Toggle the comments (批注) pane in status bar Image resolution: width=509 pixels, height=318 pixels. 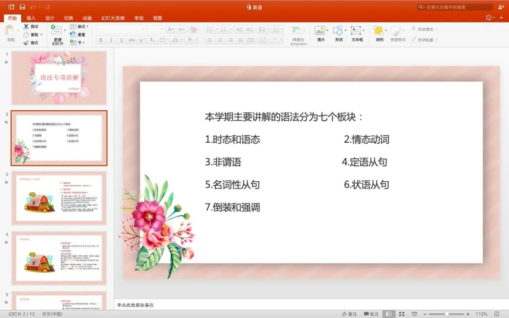tap(371, 314)
